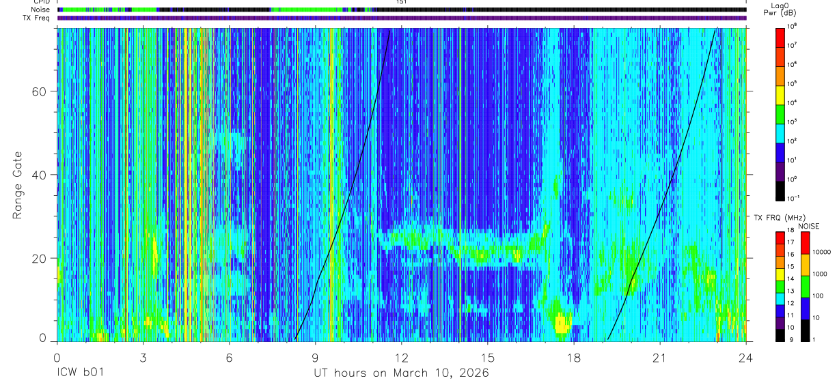839x387 pixels.
Task: Click the "13" label on TX FRQ scale
Action: pos(791,292)
